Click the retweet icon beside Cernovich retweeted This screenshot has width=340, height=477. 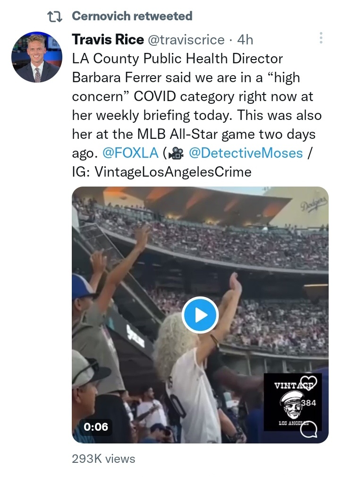point(55,17)
